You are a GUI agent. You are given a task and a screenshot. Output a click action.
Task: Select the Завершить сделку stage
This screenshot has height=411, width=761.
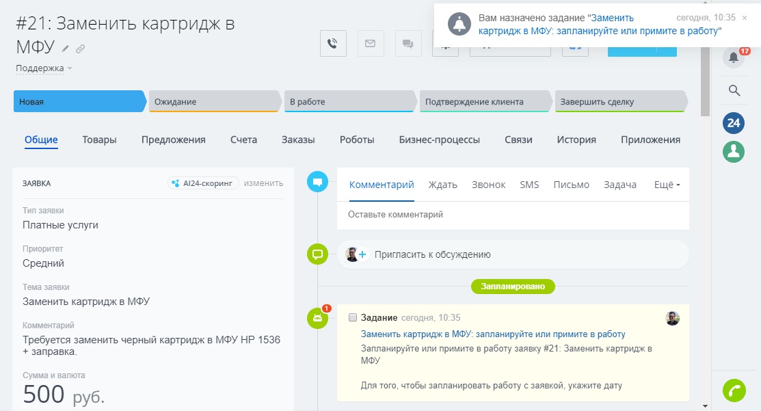(x=621, y=101)
